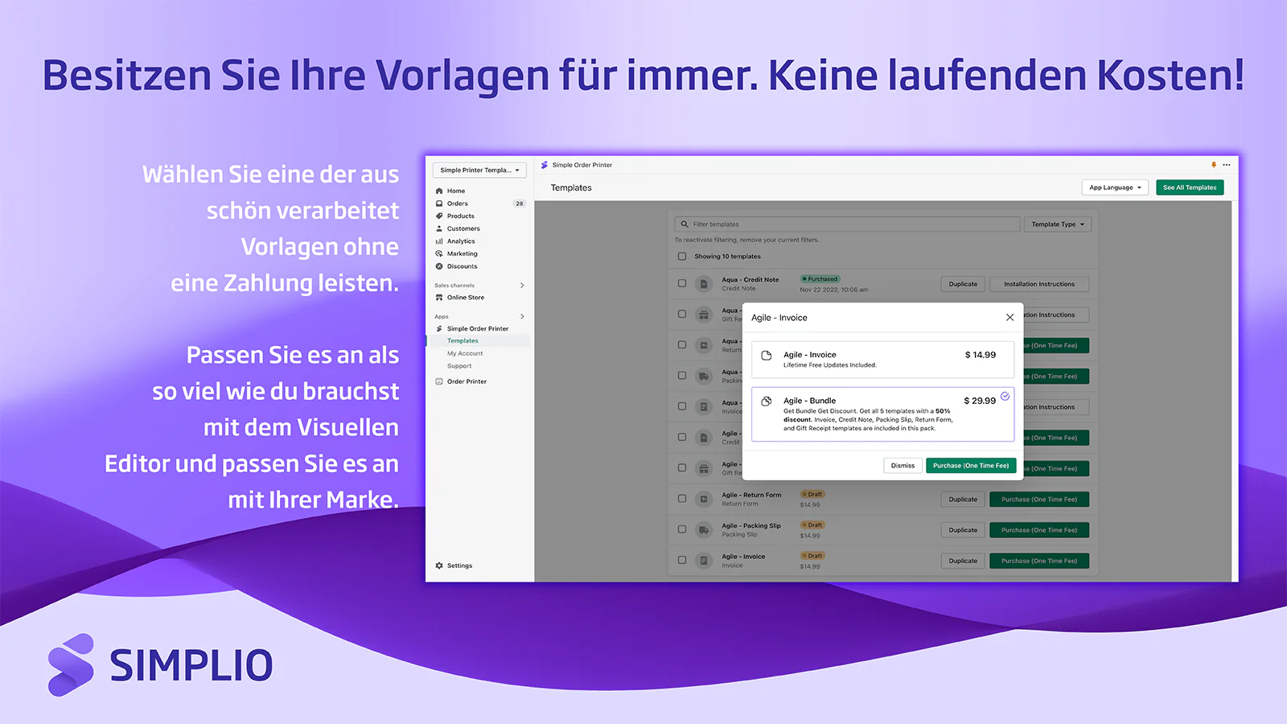Open the Template Type filter dropdown
Viewport: 1287px width, 724px height.
coord(1058,224)
